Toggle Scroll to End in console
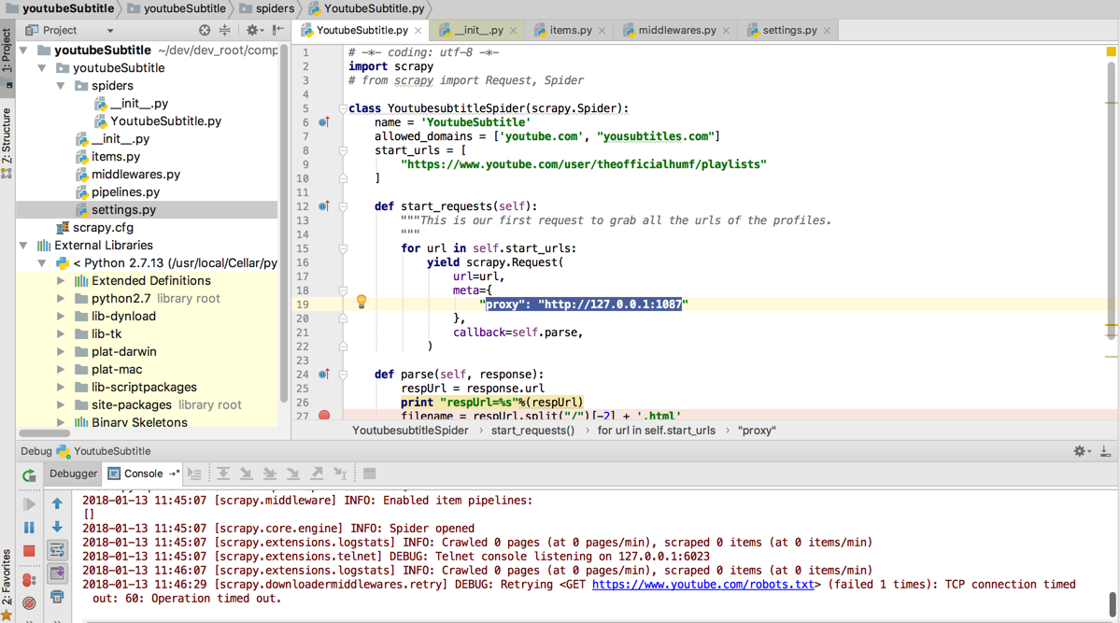1120x623 pixels. point(57,573)
